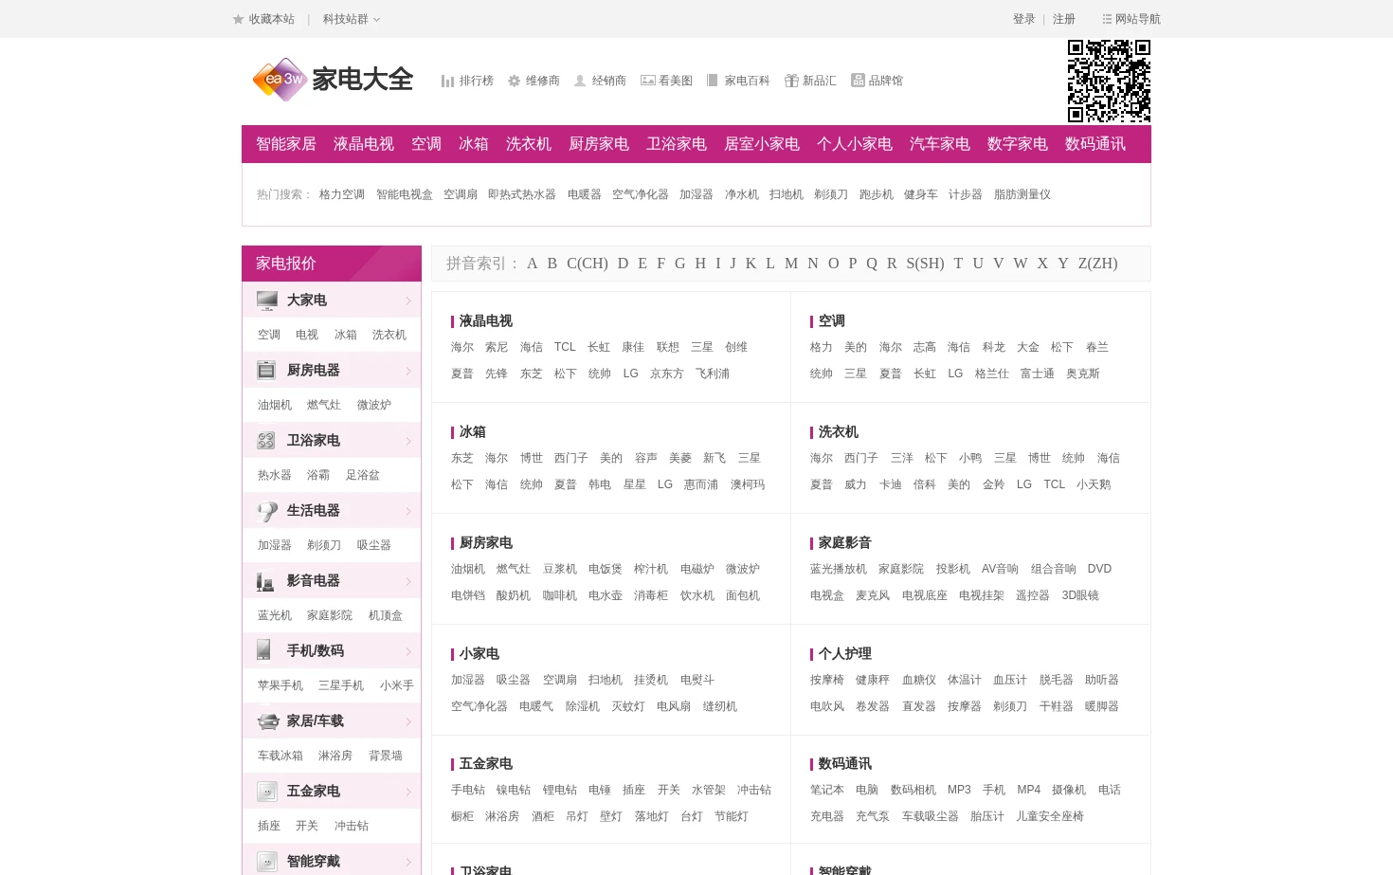Image resolution: width=1393 pixels, height=875 pixels.
Task: Click the 家电百科 book icon
Action: tap(713, 81)
